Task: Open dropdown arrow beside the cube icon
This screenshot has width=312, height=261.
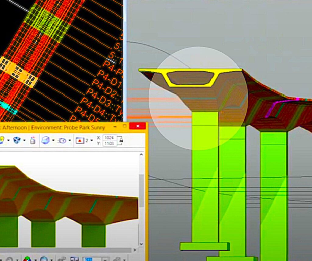Action: [x=24, y=141]
